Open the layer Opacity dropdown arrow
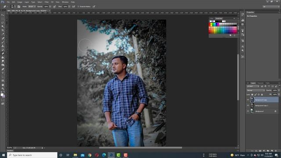This screenshot has height=158, width=281. tap(279, 90)
